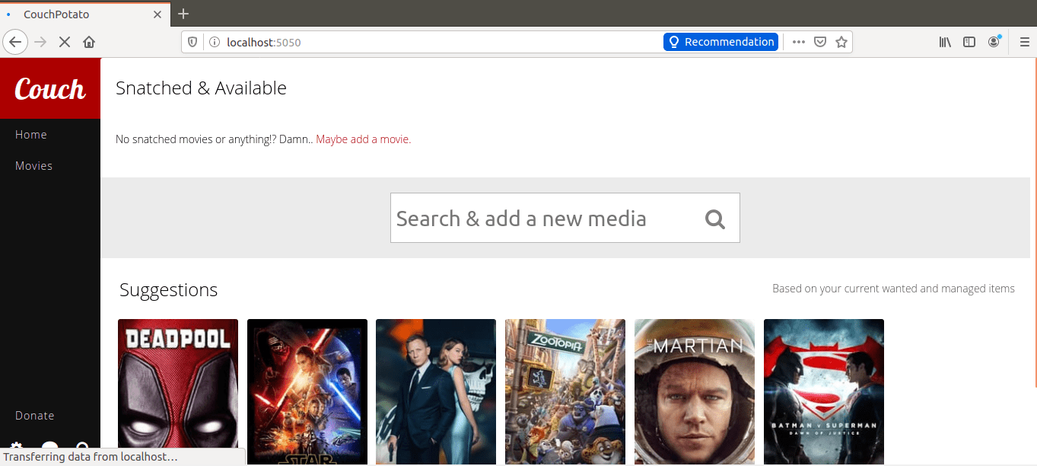The image size is (1037, 466).
Task: Toggle the Firefox sidebar view
Action: 969,42
